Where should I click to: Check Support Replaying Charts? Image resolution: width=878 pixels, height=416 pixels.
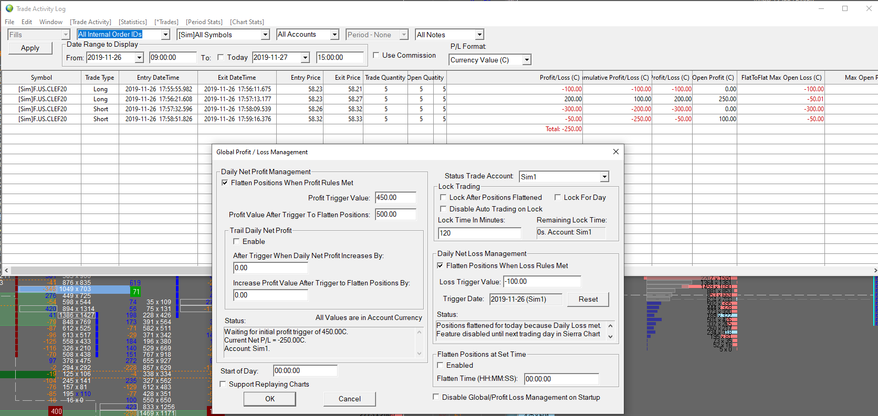223,384
